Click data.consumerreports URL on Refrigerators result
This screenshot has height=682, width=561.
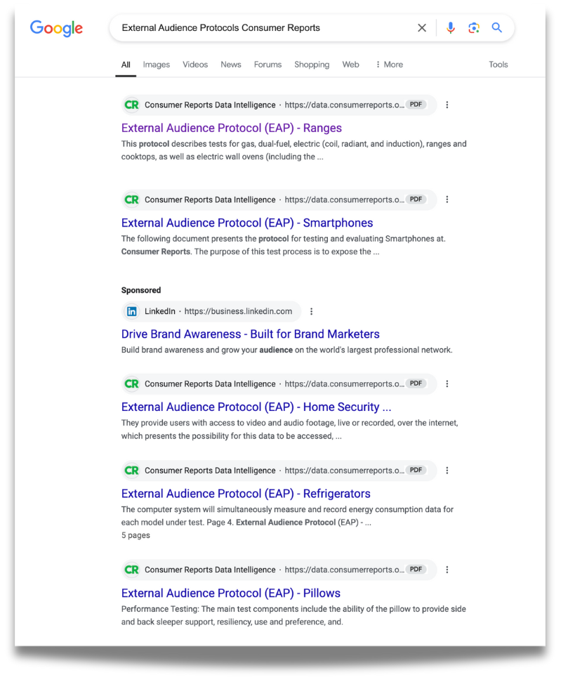(344, 471)
